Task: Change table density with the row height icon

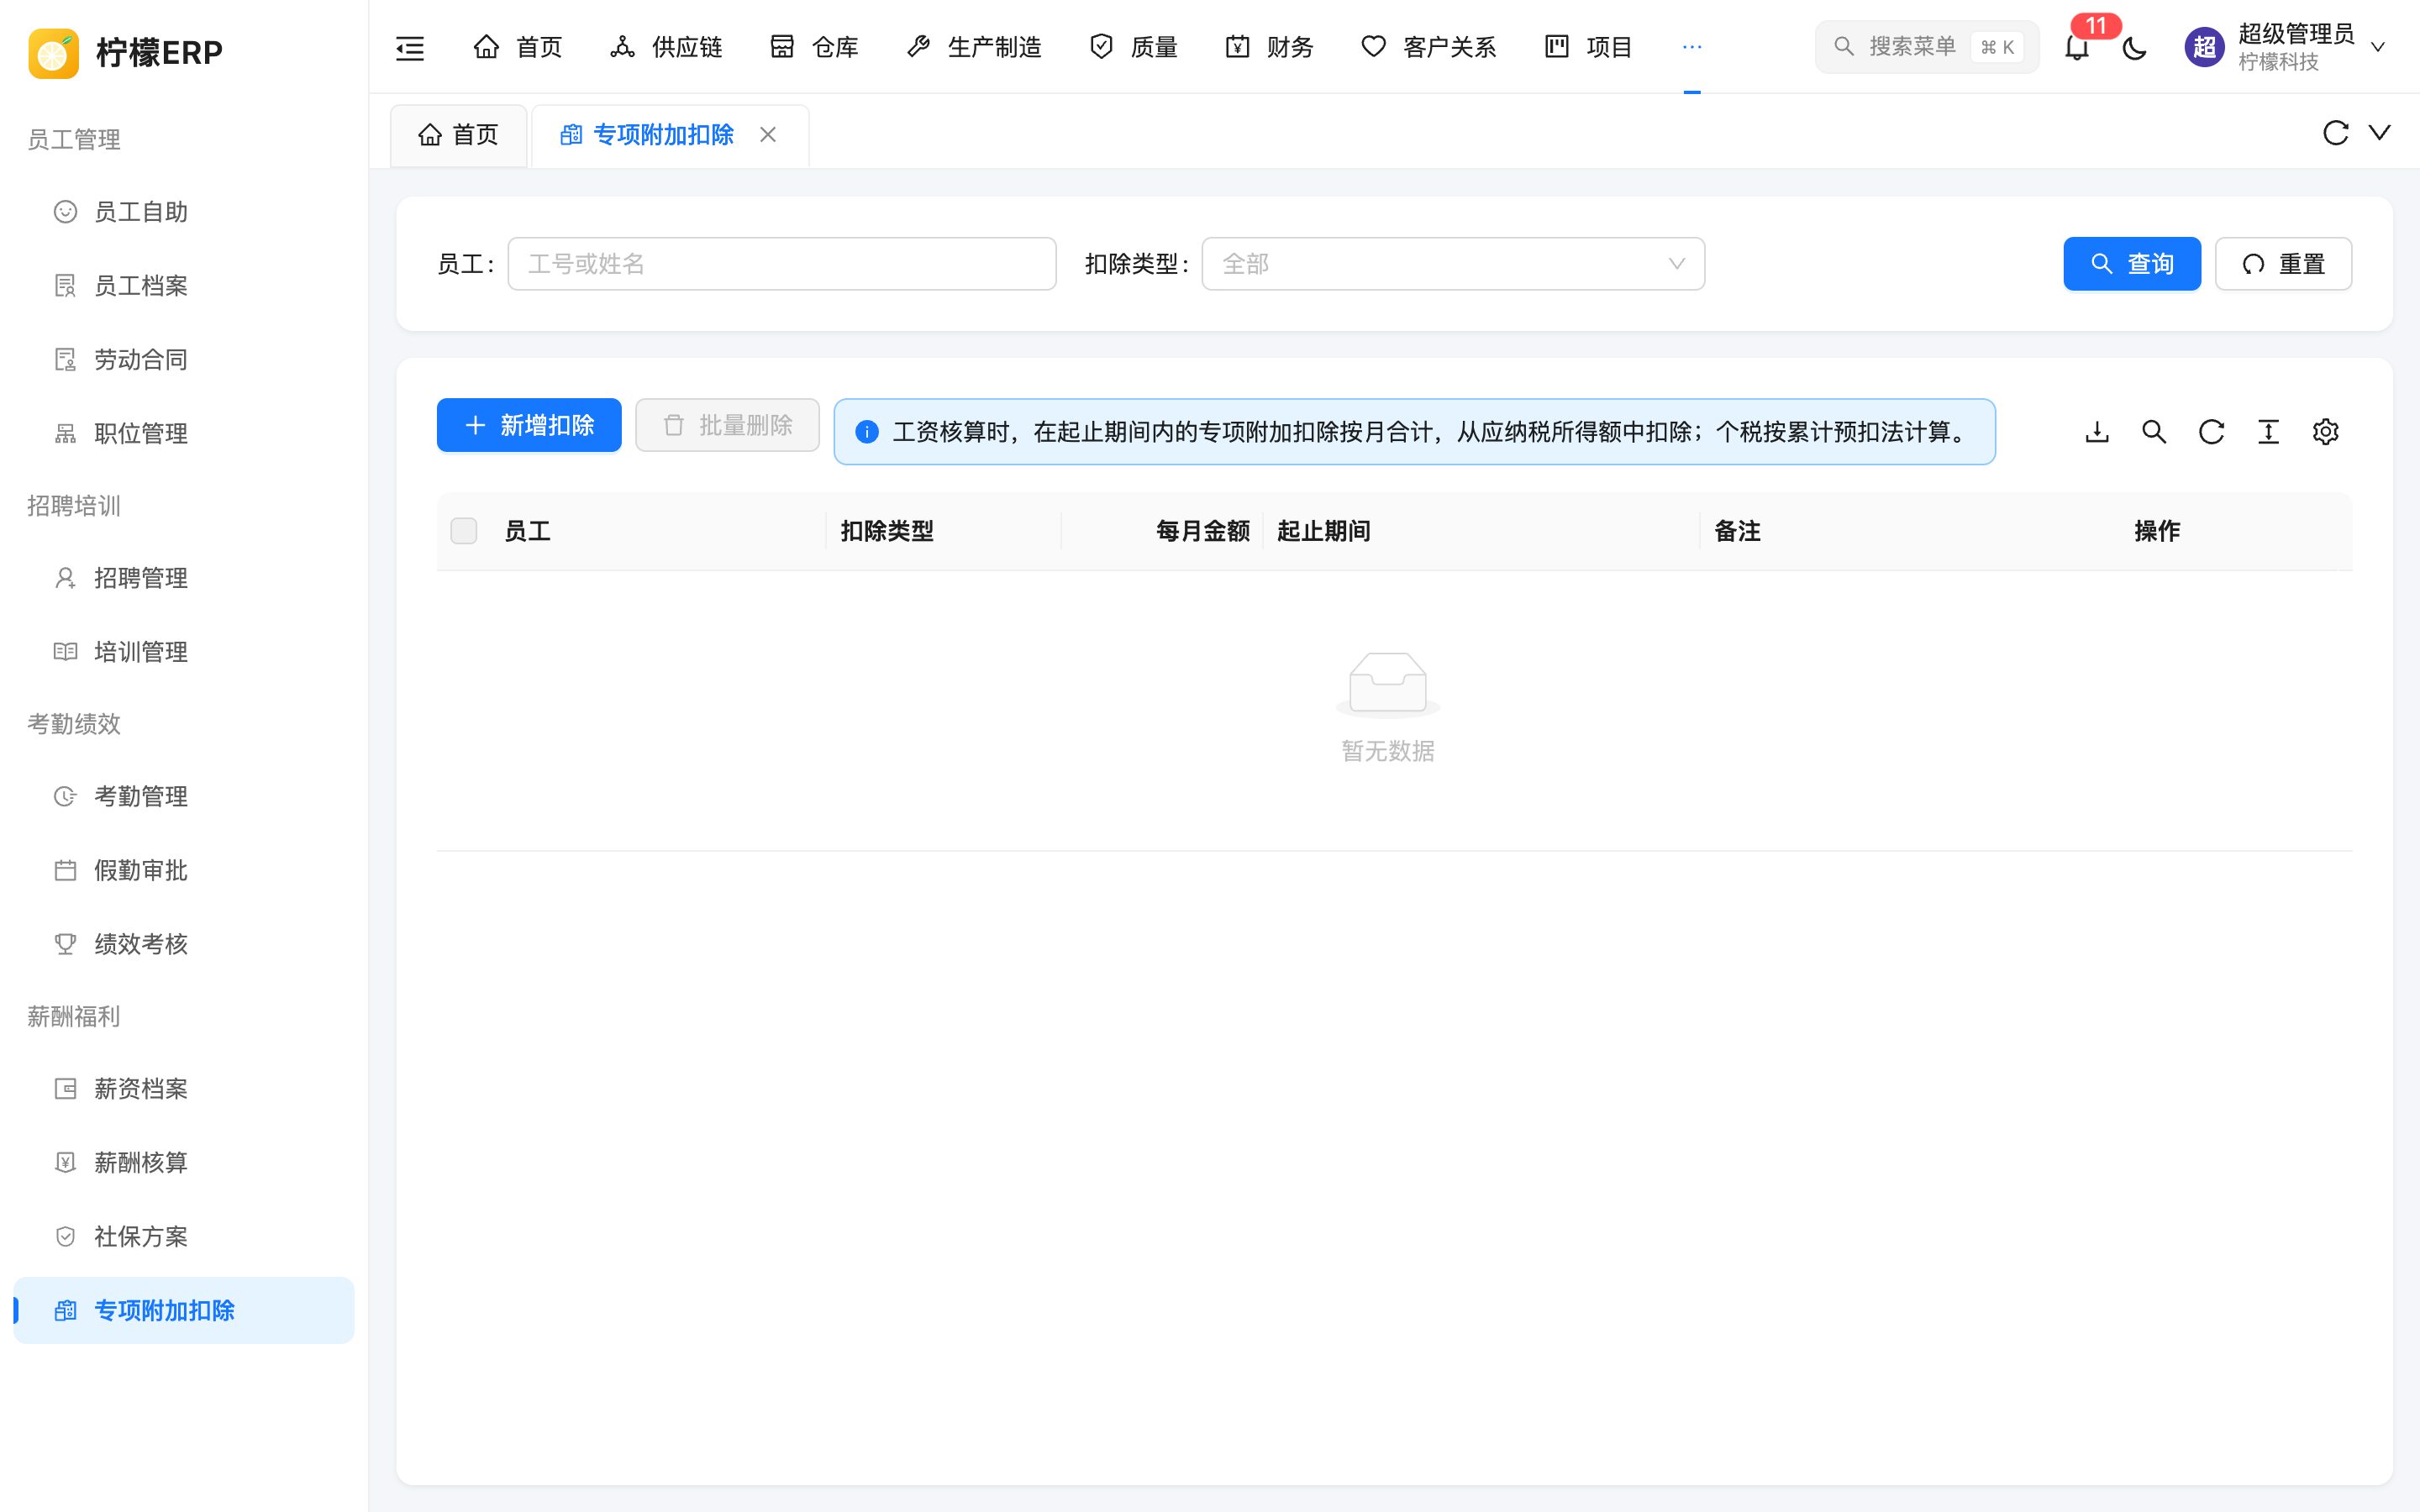Action: [x=2268, y=432]
